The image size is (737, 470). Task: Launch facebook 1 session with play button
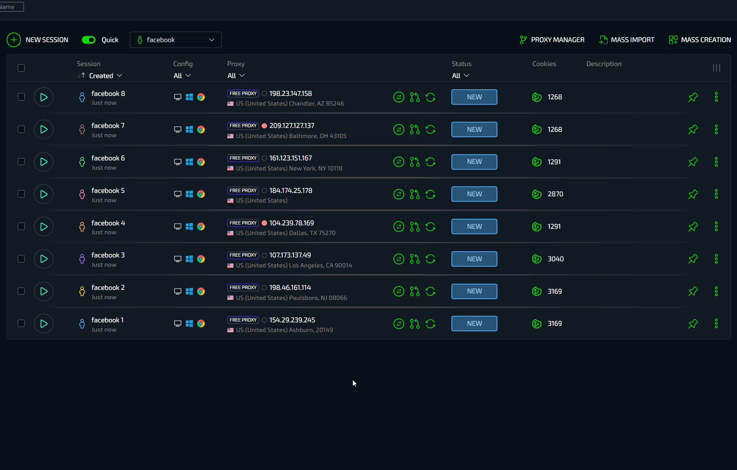pos(44,324)
